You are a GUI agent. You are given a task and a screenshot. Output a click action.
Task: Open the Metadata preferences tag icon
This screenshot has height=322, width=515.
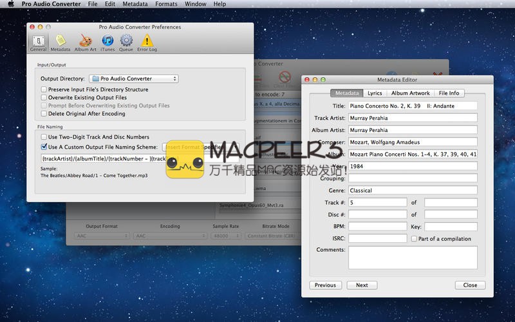(x=61, y=43)
